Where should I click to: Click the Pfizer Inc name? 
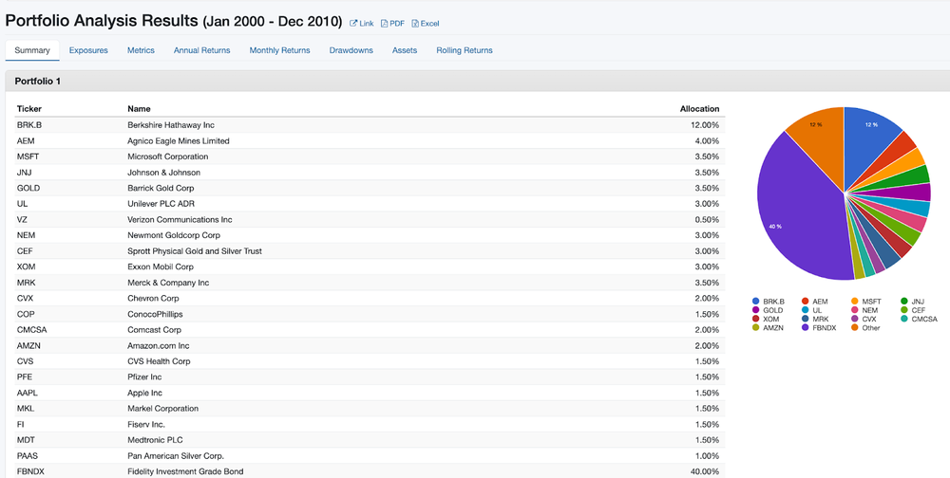(x=144, y=377)
